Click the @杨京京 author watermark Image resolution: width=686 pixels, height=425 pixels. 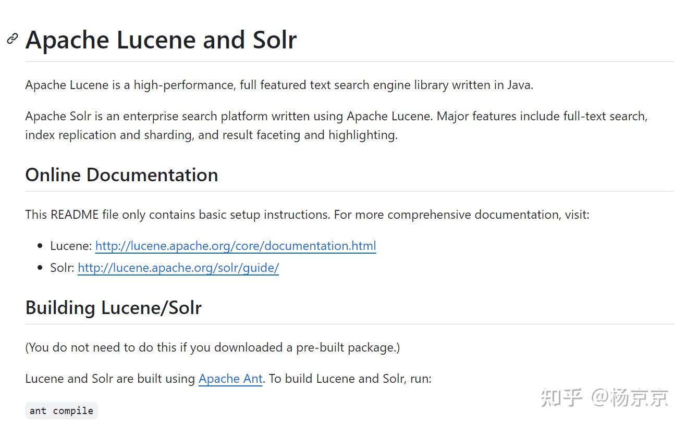630,397
